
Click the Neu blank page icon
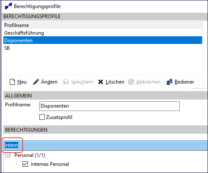click(x=12, y=82)
